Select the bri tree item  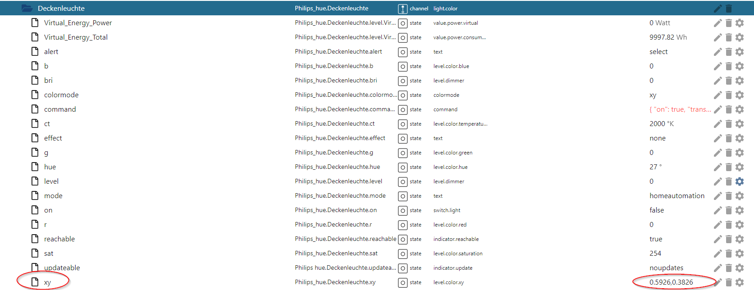tap(48, 81)
